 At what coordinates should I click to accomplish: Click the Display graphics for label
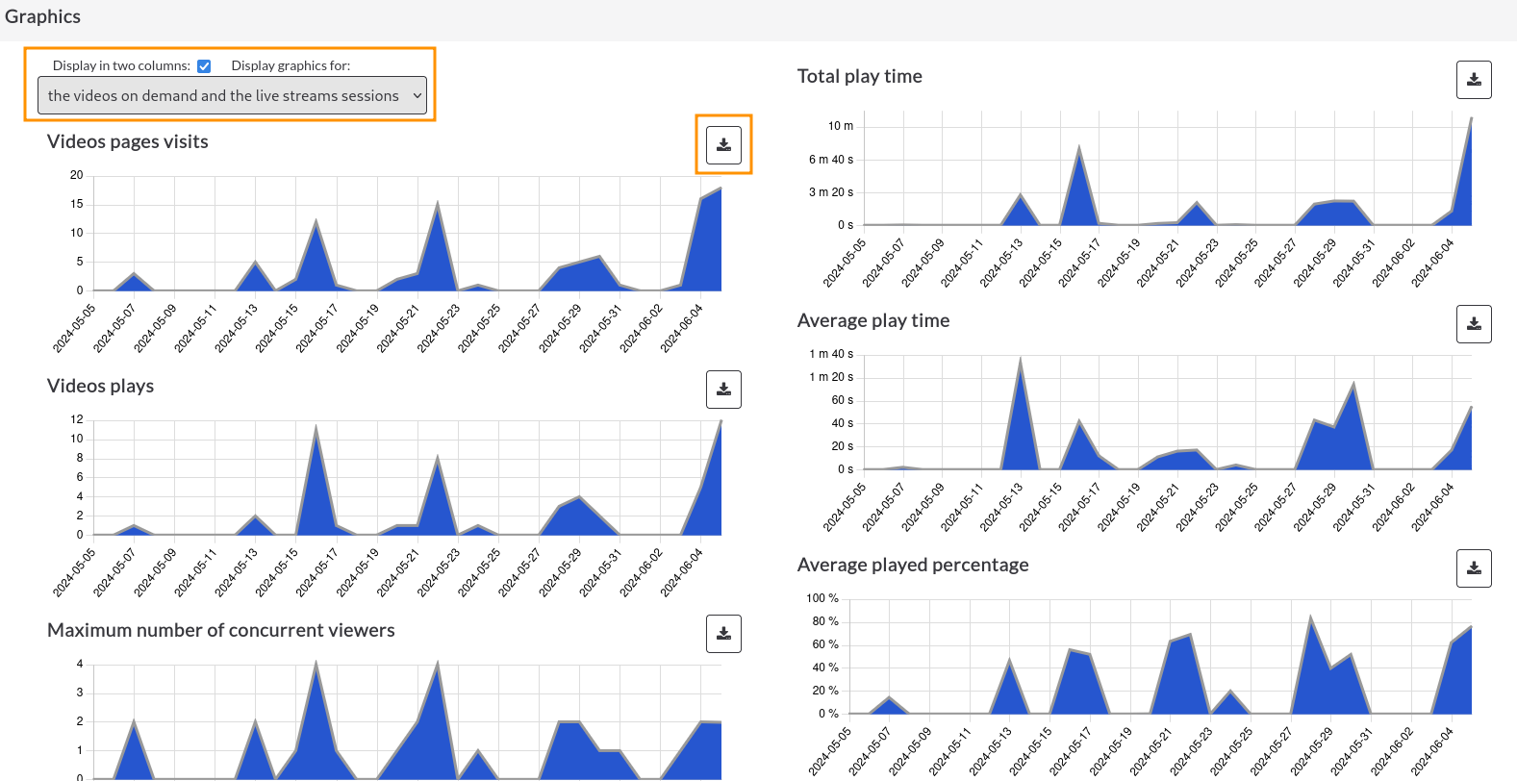(x=291, y=65)
